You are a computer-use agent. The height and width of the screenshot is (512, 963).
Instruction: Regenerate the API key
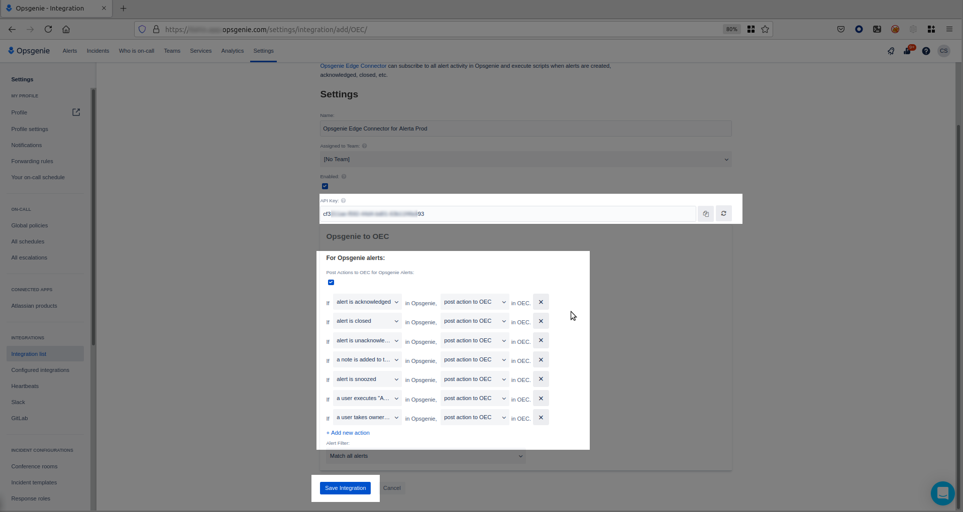(x=723, y=214)
